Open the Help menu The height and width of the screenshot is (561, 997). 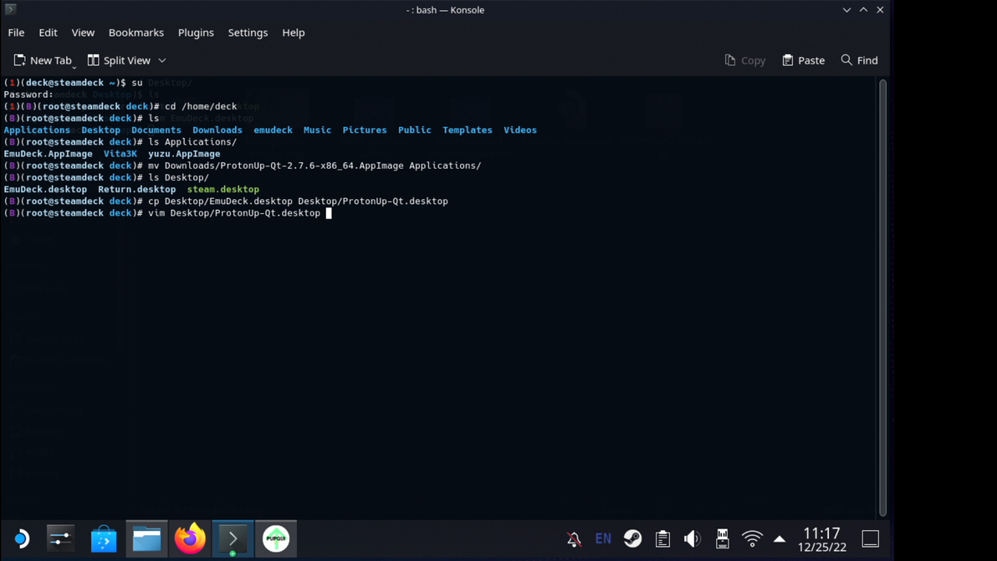tap(293, 33)
